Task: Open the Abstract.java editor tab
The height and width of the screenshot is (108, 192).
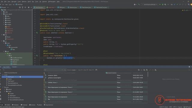Action: click(x=73, y=7)
